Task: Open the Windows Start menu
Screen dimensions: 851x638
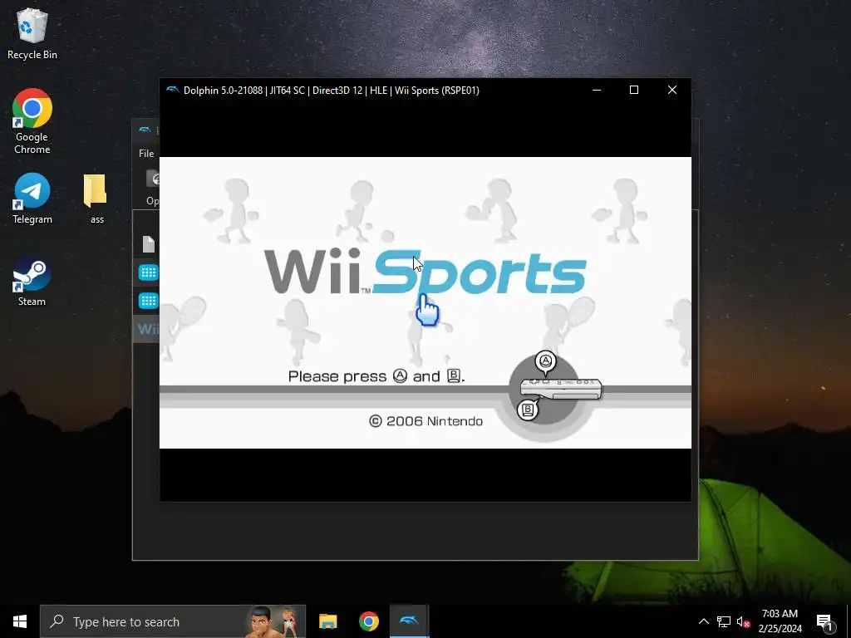Action: coord(20,621)
